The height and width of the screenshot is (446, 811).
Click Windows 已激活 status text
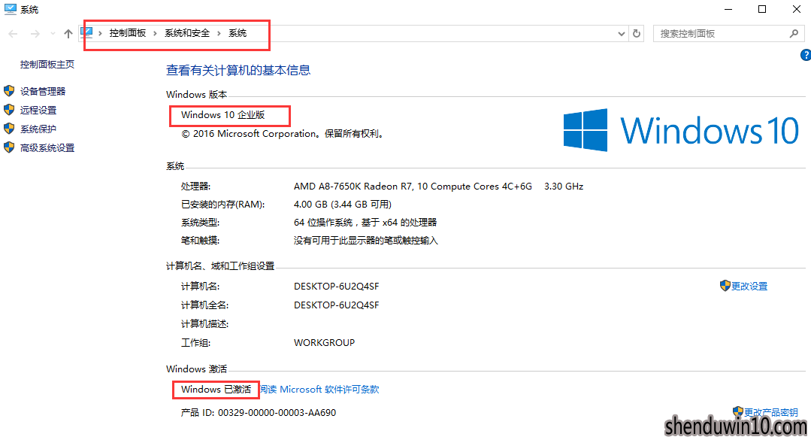tap(216, 389)
